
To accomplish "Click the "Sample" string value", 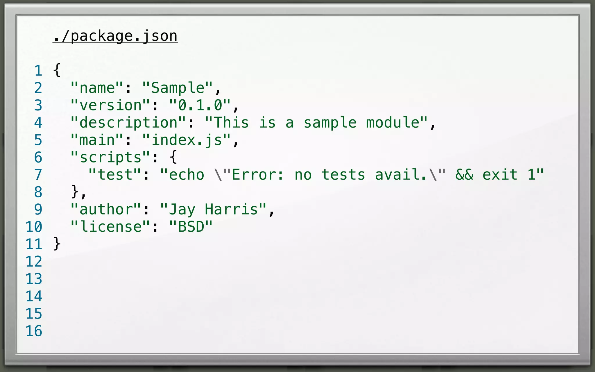I will (x=177, y=87).
